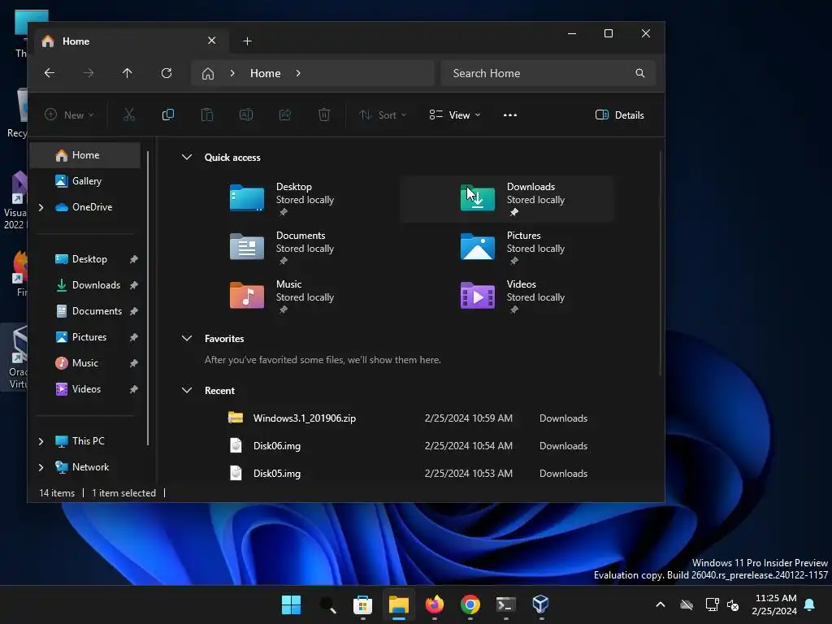Toggle the Details pane
The width and height of the screenshot is (832, 624).
point(620,115)
